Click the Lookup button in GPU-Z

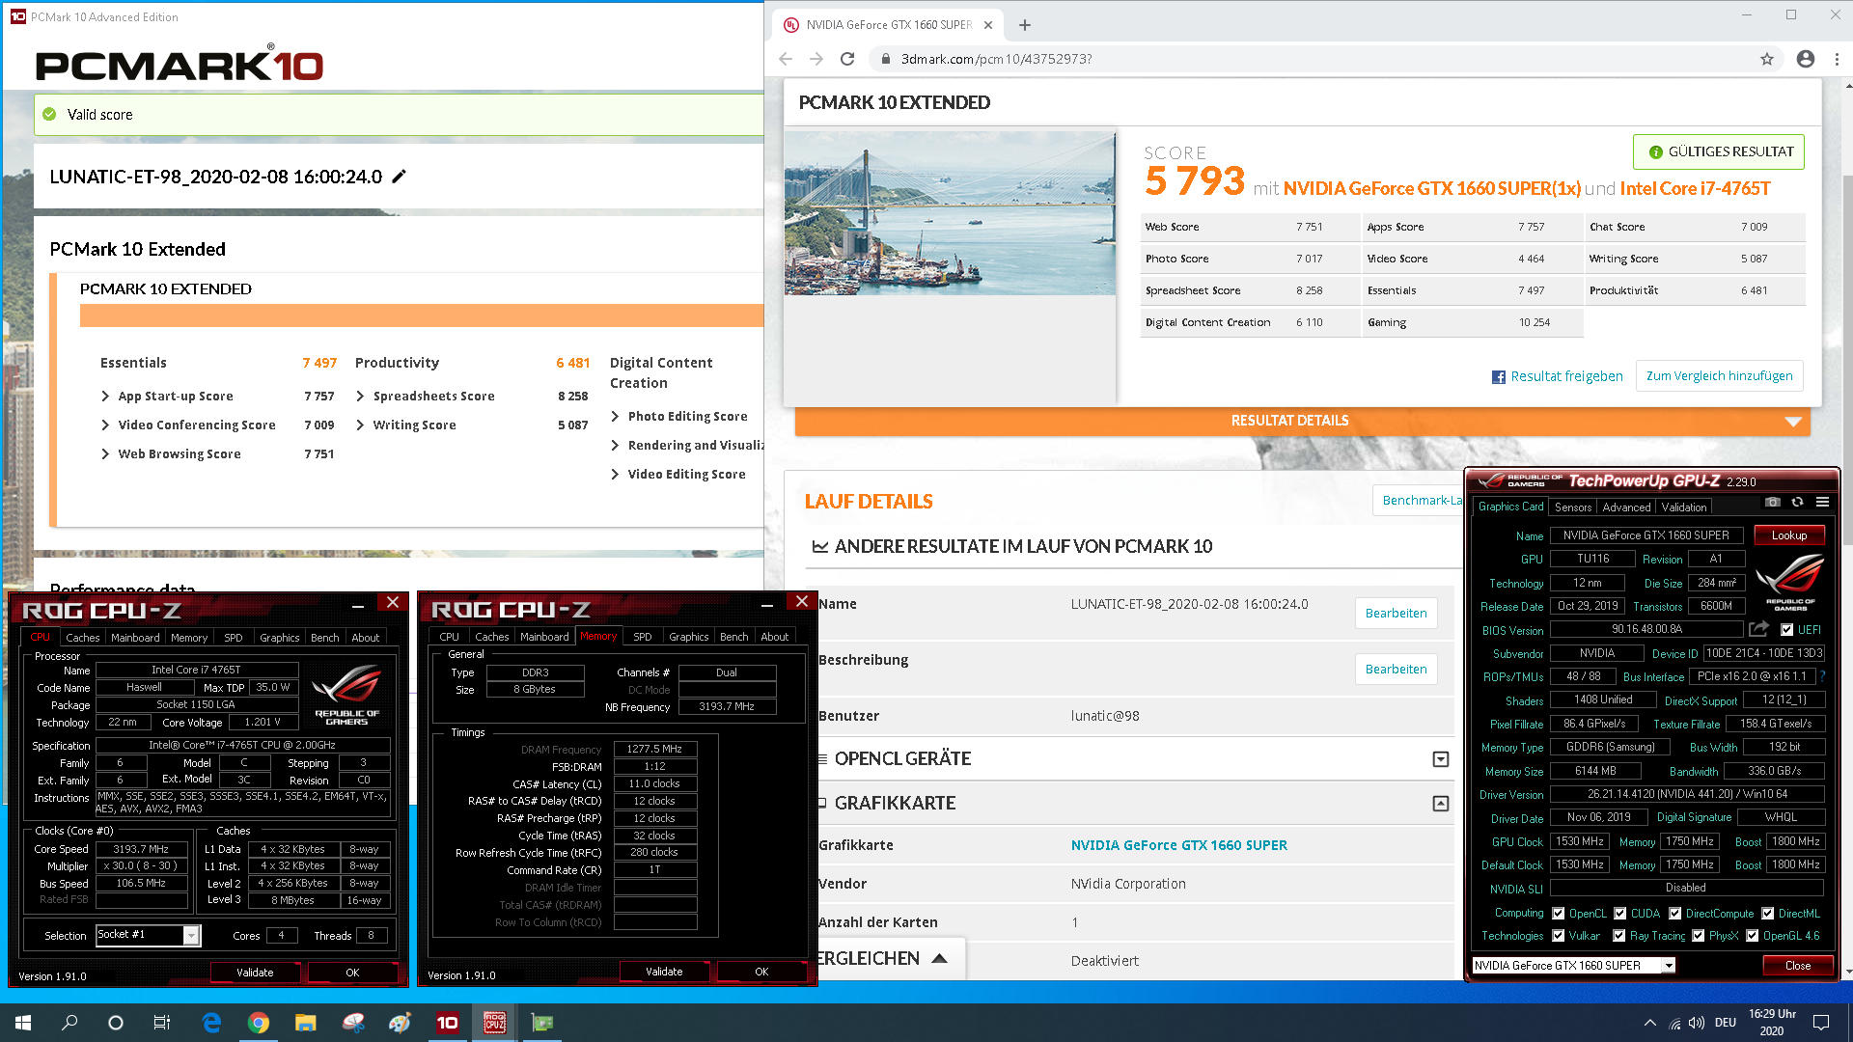point(1788,535)
